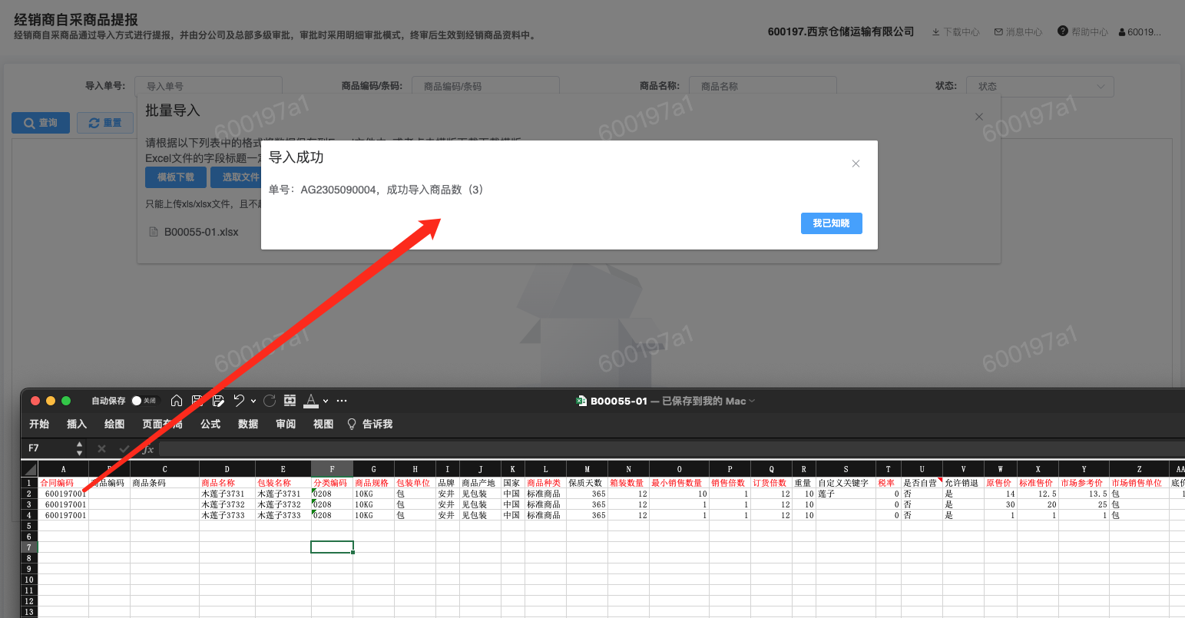Image resolution: width=1185 pixels, height=618 pixels.
Task: Select row 5 header in Excel
Action: tap(29, 526)
